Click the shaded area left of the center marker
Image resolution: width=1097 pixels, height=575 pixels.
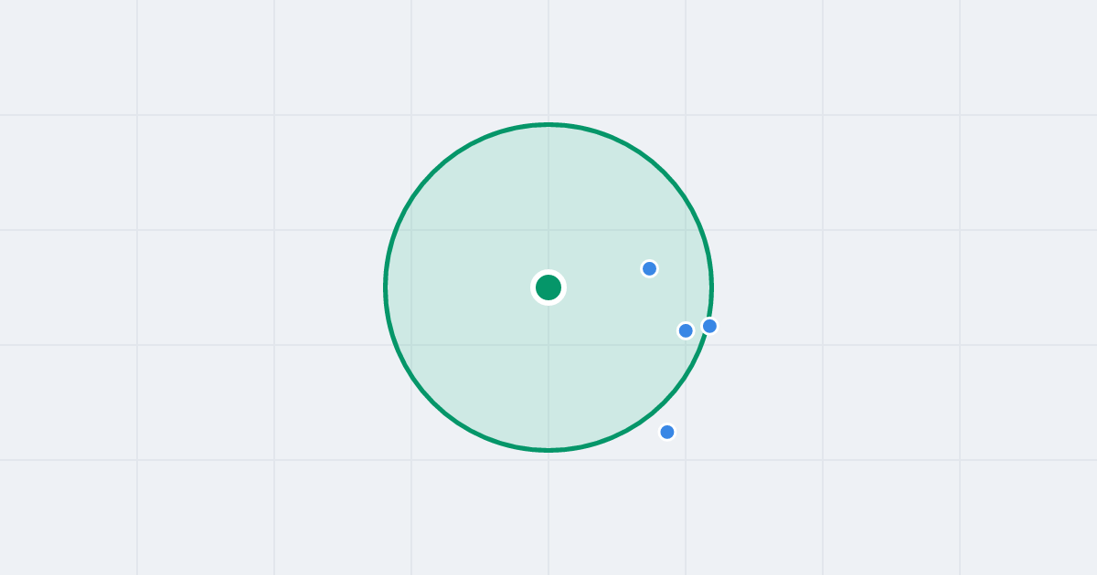[x=457, y=287]
